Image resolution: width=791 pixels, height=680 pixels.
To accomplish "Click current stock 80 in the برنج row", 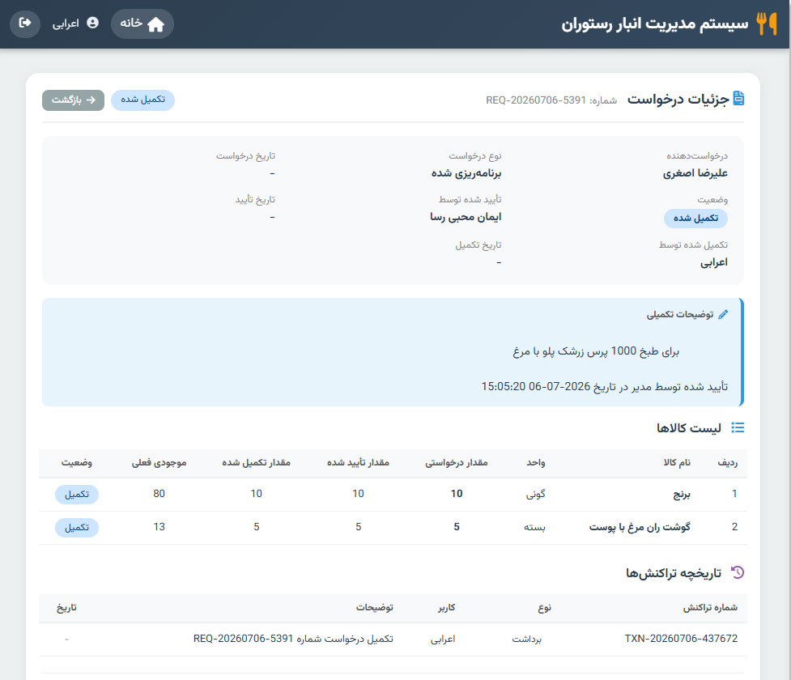I will tap(159, 494).
